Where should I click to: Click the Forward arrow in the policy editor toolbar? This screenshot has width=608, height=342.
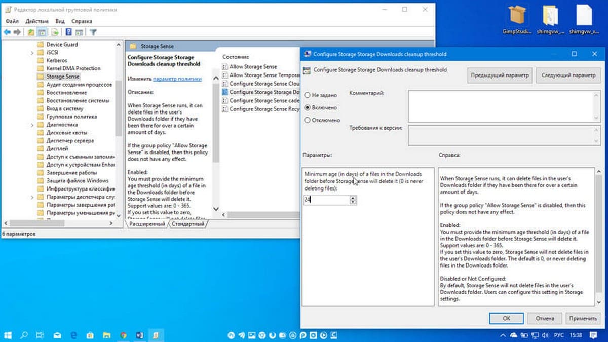pyautogui.click(x=17, y=32)
